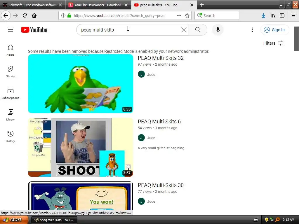Click the yellow security shield tray icon
Image resolution: width=299 pixels, height=224 pixels.
click(267, 220)
